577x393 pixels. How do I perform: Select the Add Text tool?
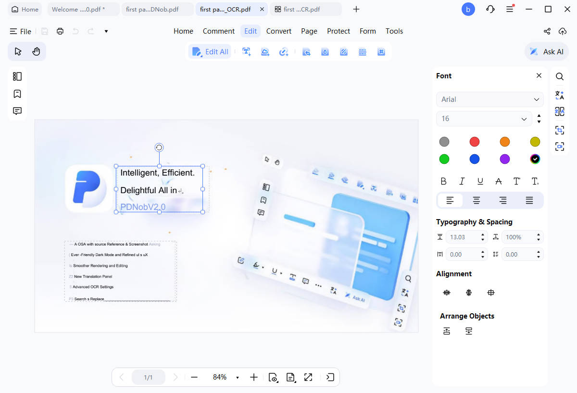click(247, 52)
